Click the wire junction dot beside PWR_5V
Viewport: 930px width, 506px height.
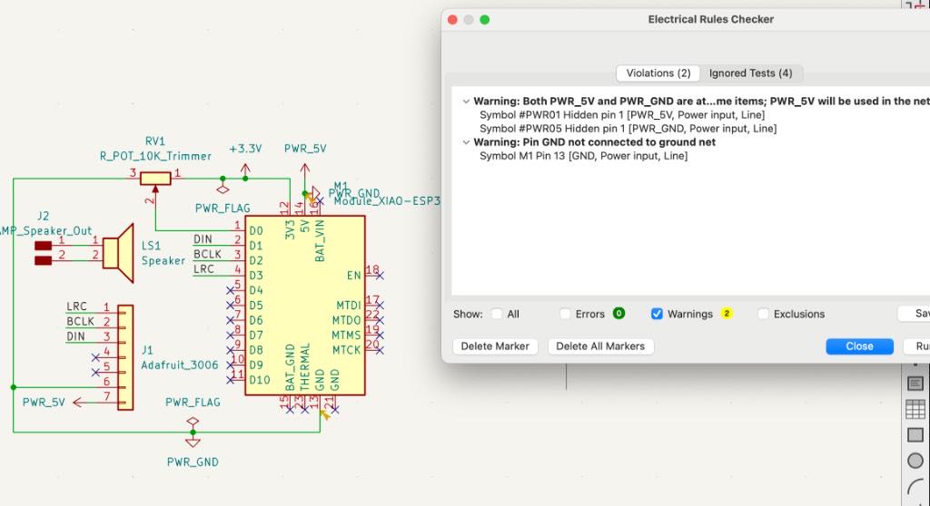[305, 193]
